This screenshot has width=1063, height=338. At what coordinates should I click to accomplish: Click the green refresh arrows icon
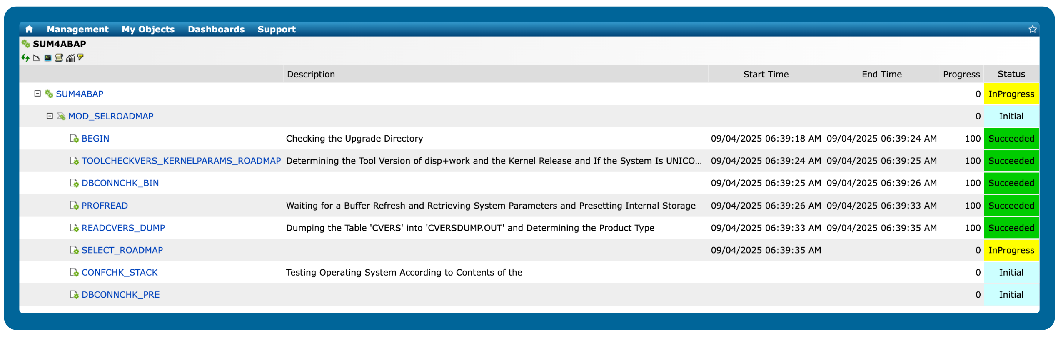(x=25, y=58)
